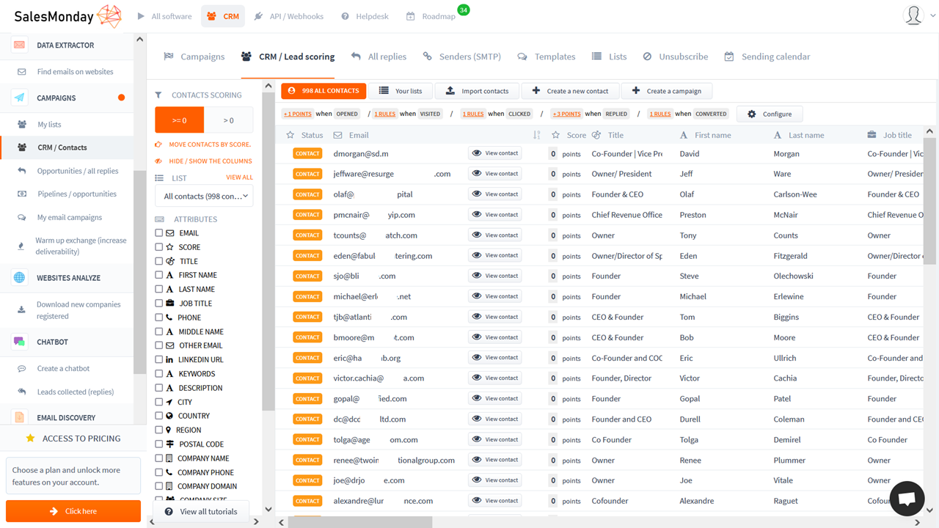
Task: Click the Data Extractor sidebar icon
Action: coord(19,45)
